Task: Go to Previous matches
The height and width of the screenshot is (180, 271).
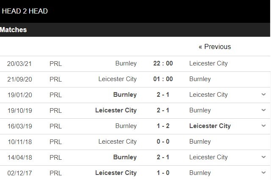Action: click(215, 47)
